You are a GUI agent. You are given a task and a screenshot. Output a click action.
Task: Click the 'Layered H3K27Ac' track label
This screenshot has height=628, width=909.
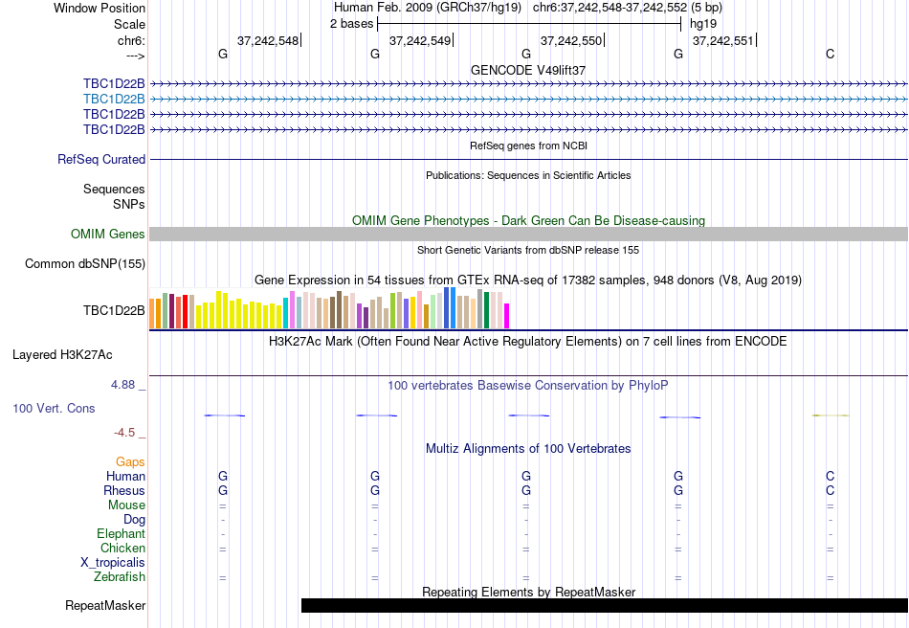coord(62,355)
